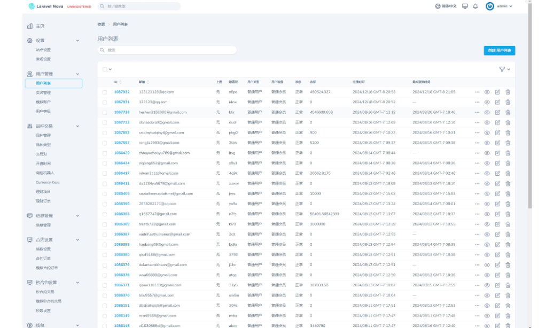Check the box for user 1087932
The image size is (553, 328).
pos(105,92)
